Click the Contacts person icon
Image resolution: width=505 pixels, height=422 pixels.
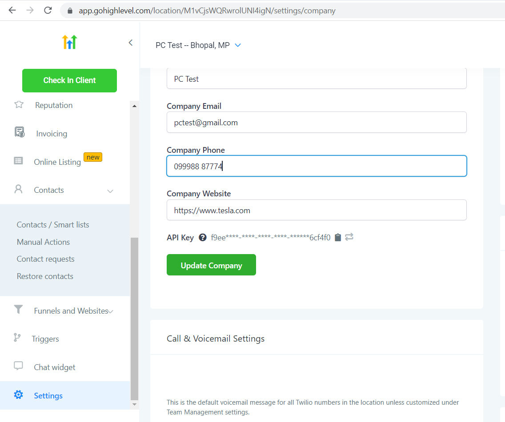pos(18,189)
